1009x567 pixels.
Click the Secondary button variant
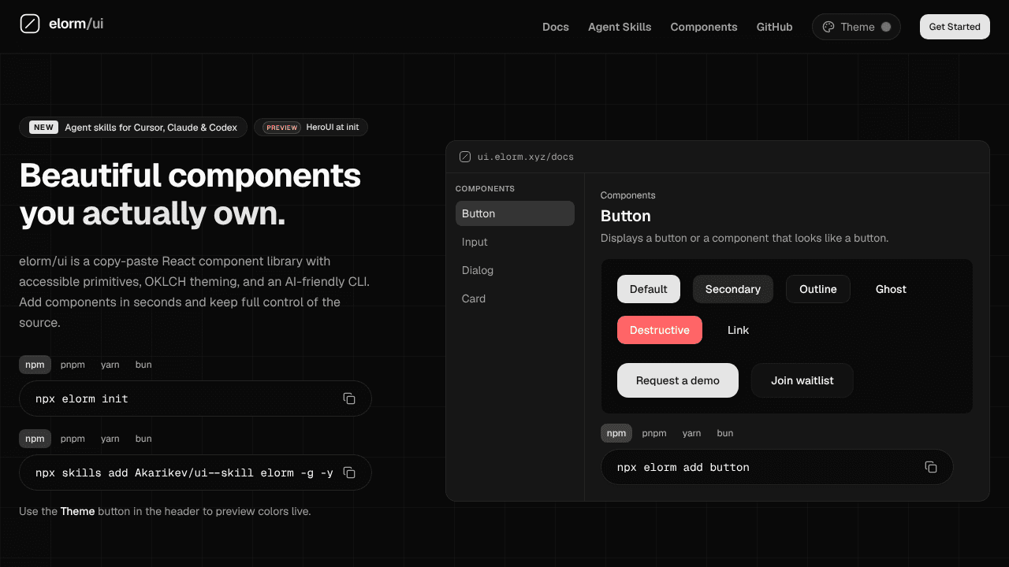[733, 289]
